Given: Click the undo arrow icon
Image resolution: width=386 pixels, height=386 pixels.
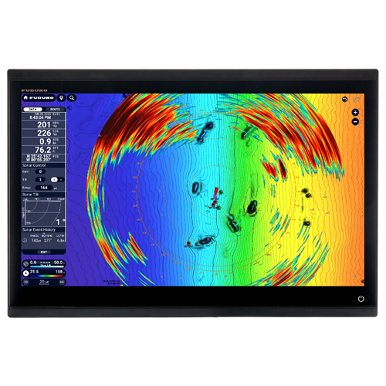Looking at the screenshot, I should (x=344, y=100).
